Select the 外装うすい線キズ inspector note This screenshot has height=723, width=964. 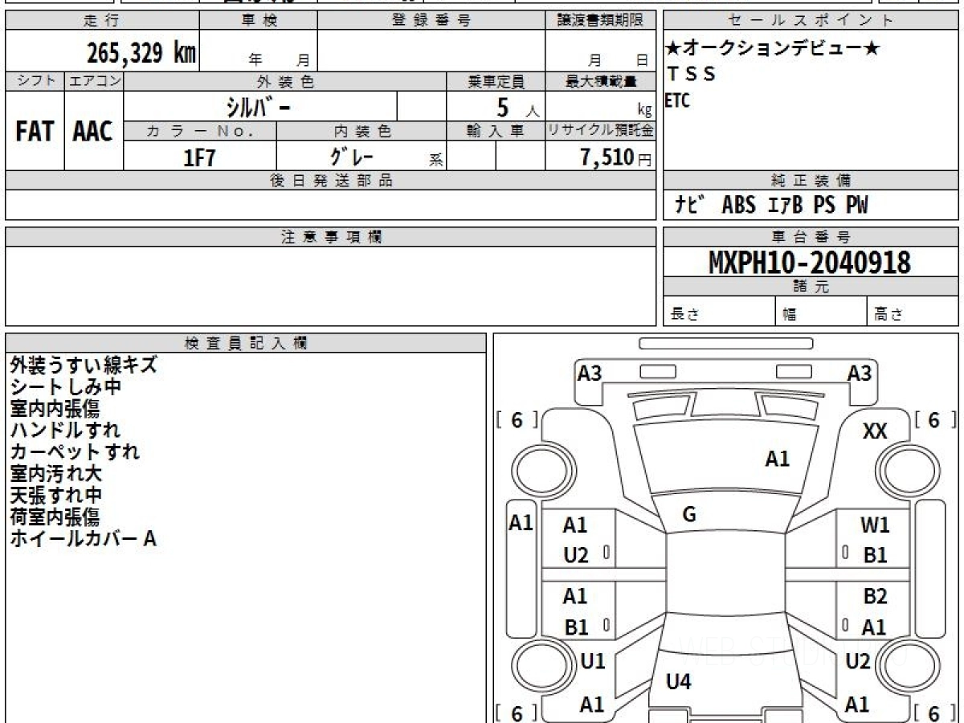click(x=84, y=365)
